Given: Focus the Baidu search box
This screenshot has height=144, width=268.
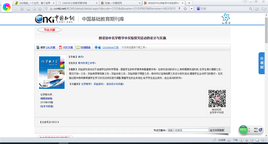Looking at the screenshot, I should click(224, 9).
